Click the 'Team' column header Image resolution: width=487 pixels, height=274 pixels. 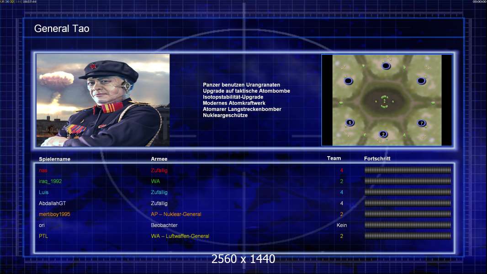[334, 158]
